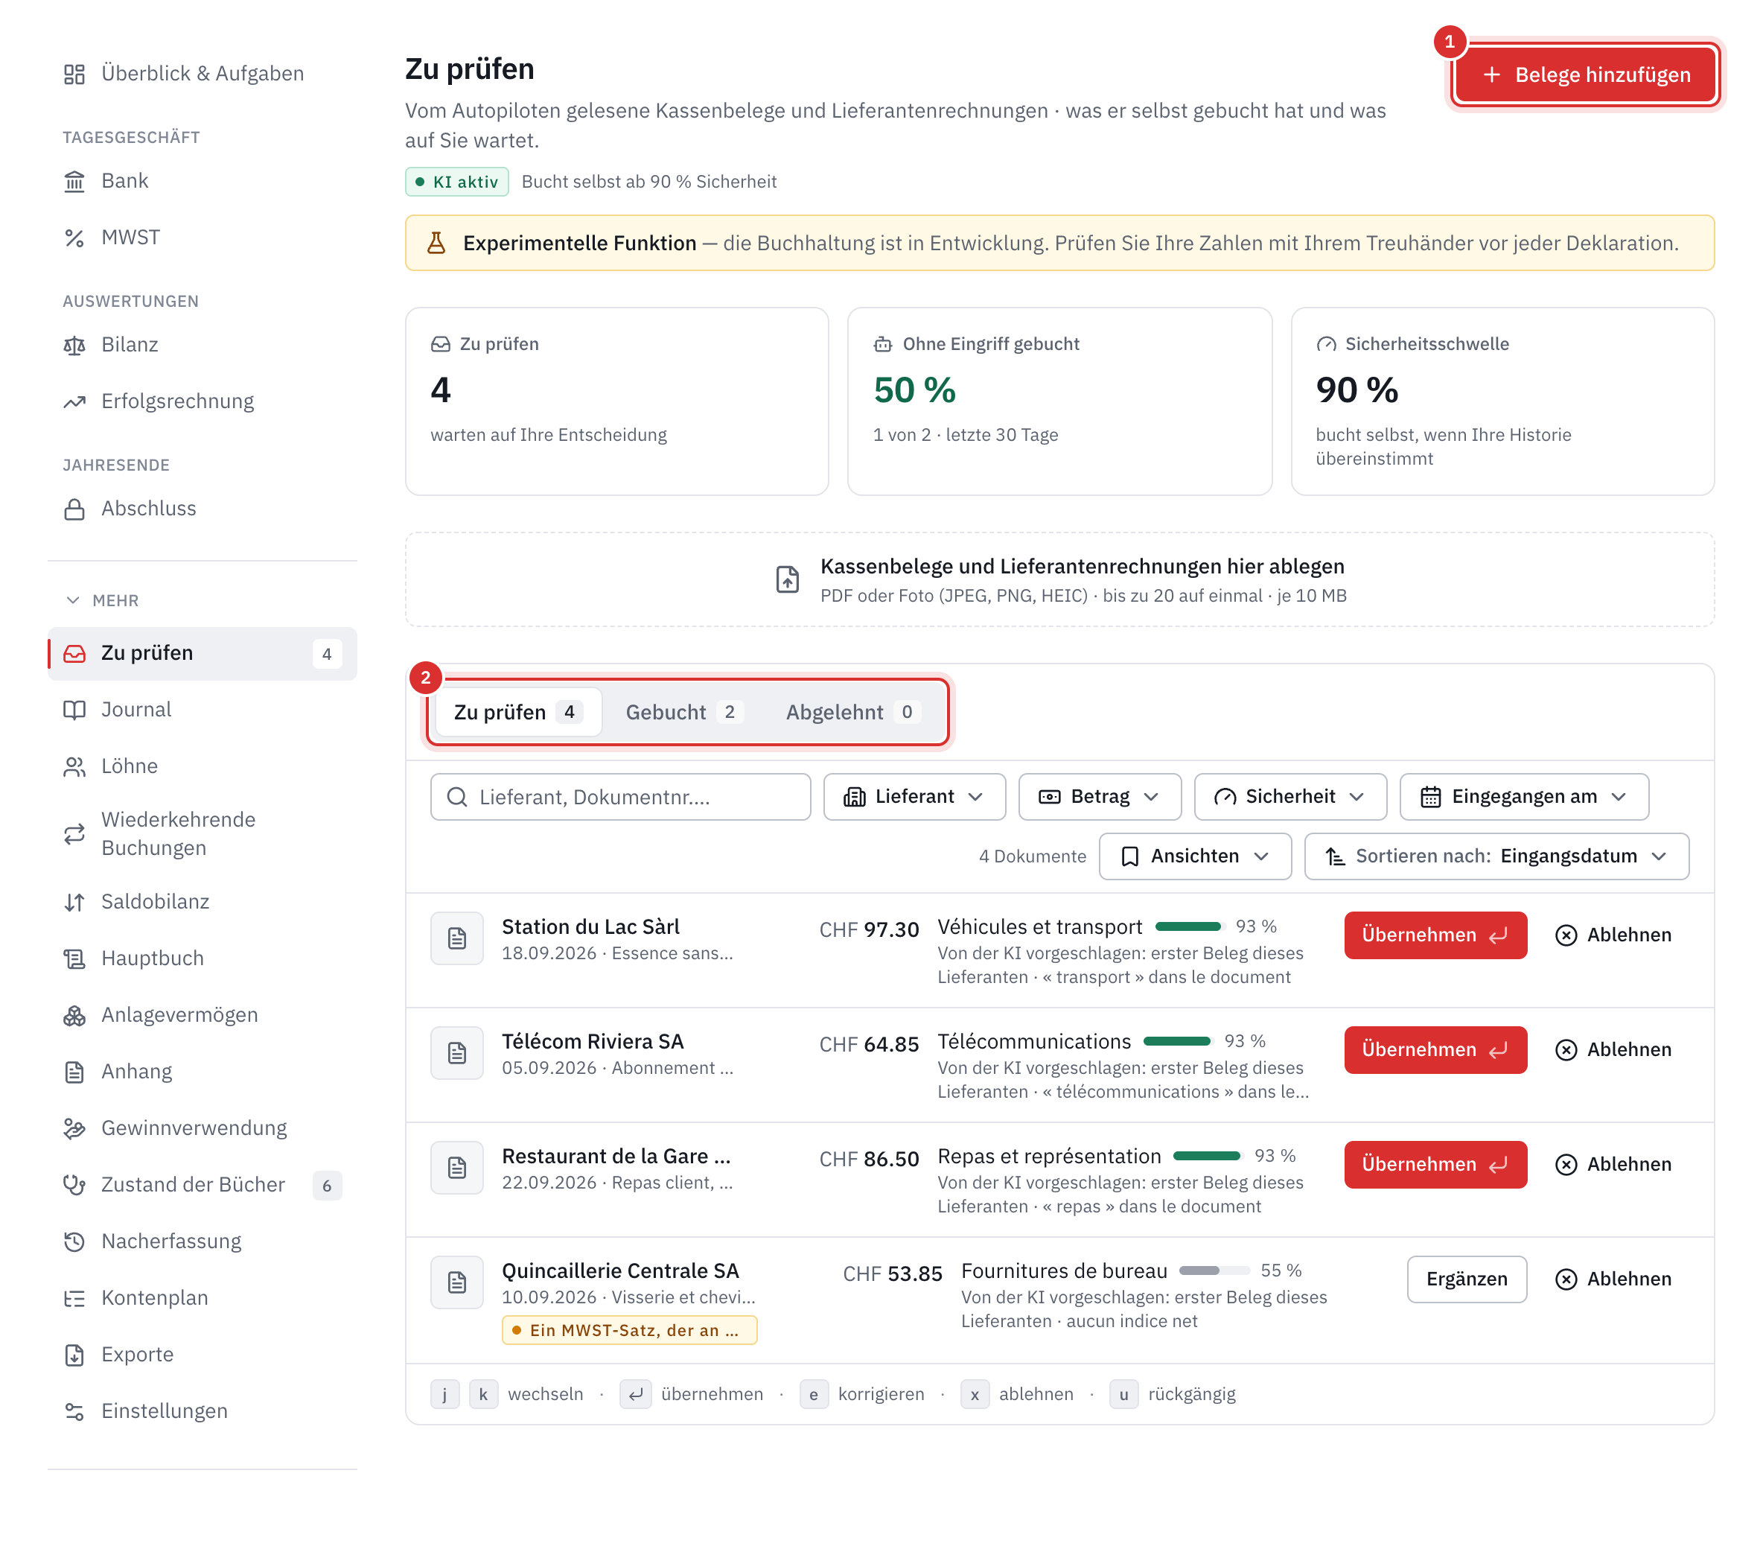1763x1555 pixels.
Task: Ablehnen the Restaurant de la Gare receipt
Action: pyautogui.click(x=1613, y=1165)
